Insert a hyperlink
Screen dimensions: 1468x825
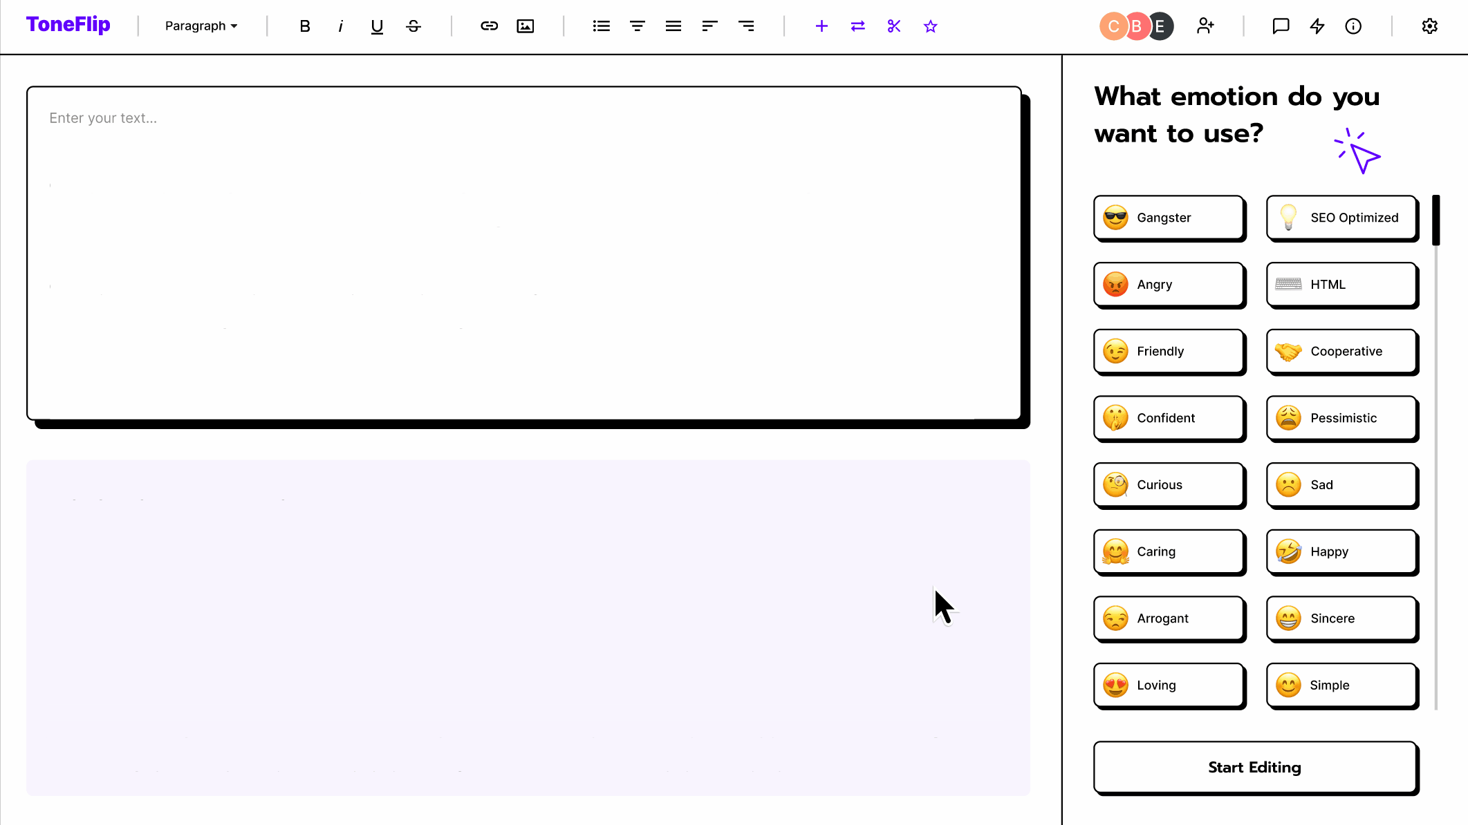click(x=489, y=26)
